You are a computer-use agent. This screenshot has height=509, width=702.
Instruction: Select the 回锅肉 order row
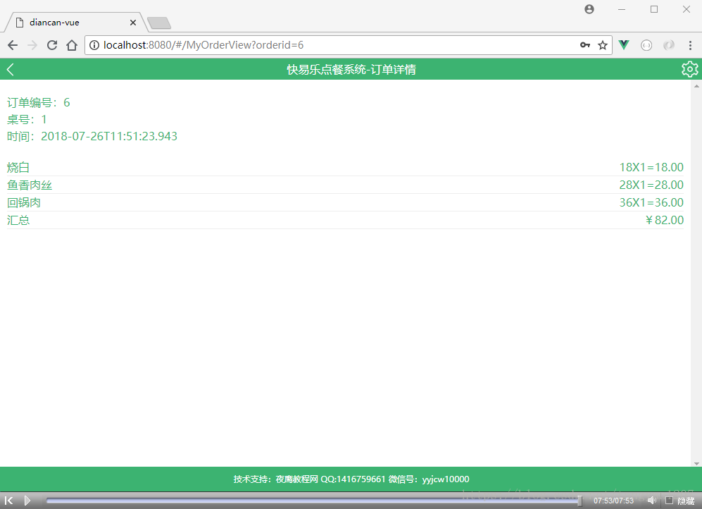(345, 202)
